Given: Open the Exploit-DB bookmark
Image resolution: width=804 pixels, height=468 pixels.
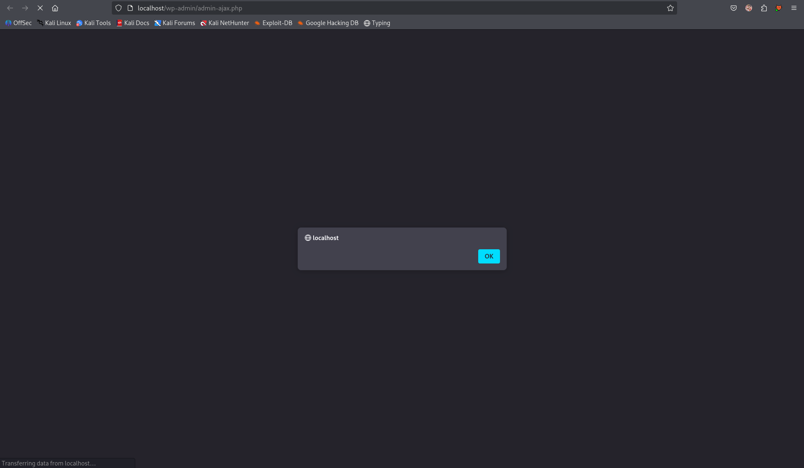Looking at the screenshot, I should tap(273, 23).
